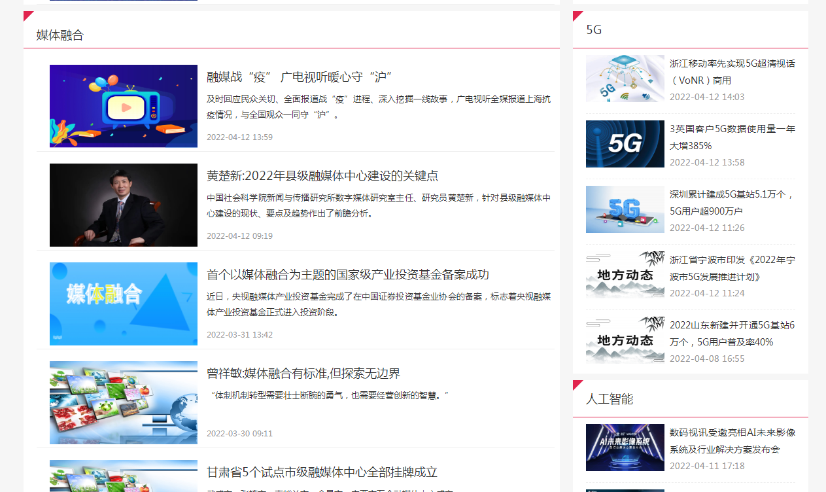
Task: Click the portrait photo of 黄楚新
Action: pyautogui.click(x=124, y=205)
